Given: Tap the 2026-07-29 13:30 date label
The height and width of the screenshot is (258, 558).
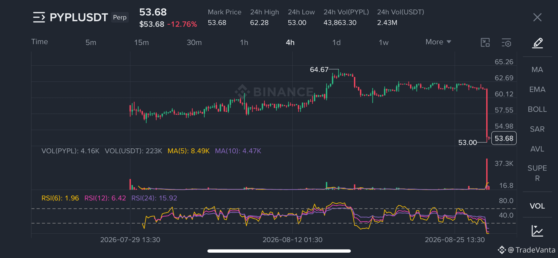Looking at the screenshot, I should [130, 240].
